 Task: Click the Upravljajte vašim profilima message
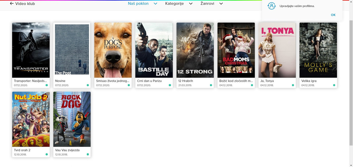(x=297, y=6)
